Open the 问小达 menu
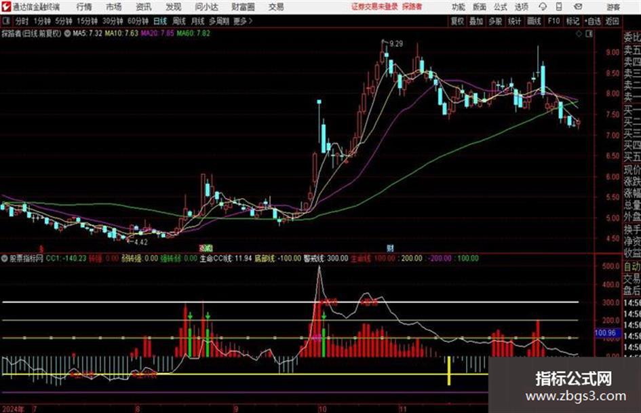Image resolution: width=641 pixels, height=413 pixels. click(x=206, y=7)
